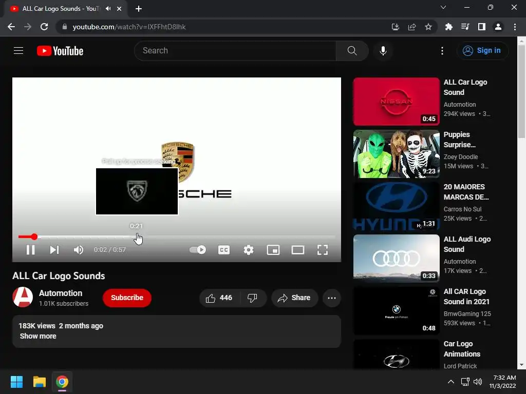
Task: Open the Chrome profile icon
Action: coord(498,27)
